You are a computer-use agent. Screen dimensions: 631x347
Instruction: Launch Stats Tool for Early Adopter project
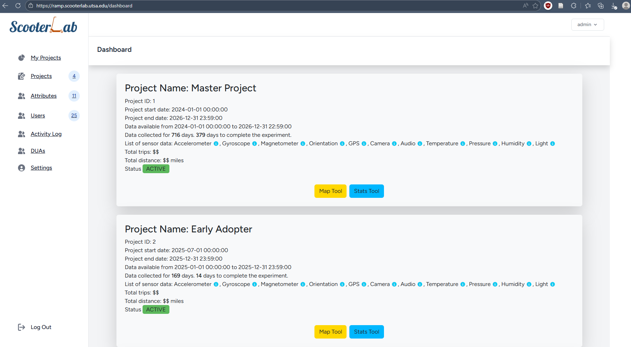[x=366, y=332]
